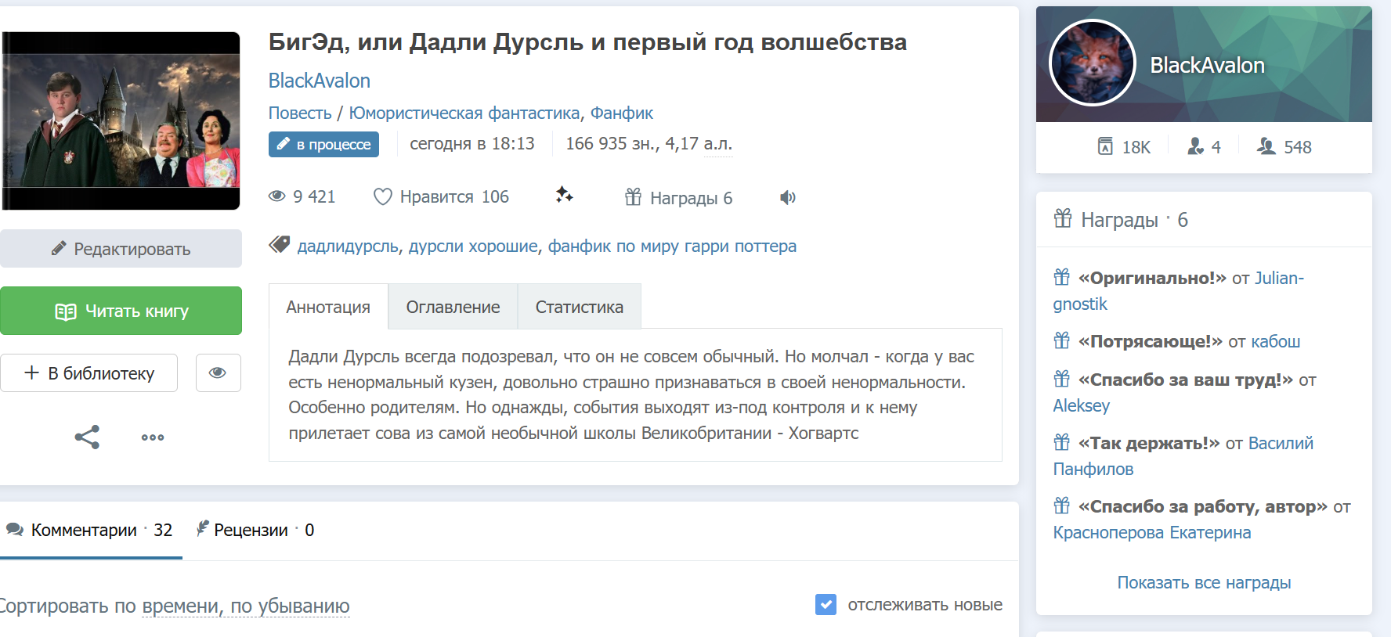The width and height of the screenshot is (1391, 637).
Task: Click the дадлидурсль tag
Action: 348,247
